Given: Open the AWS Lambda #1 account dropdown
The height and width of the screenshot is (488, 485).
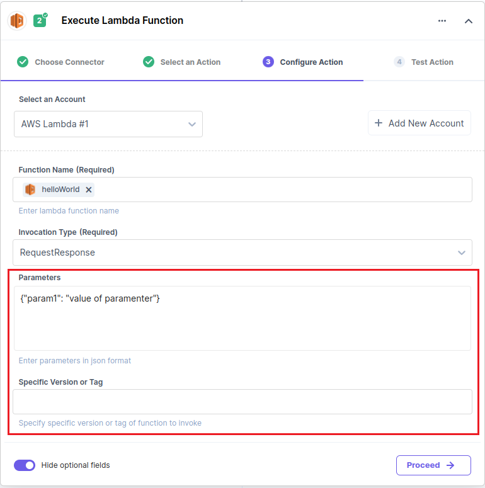Looking at the screenshot, I should pos(108,124).
